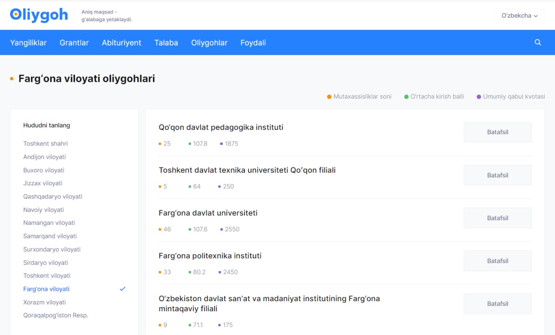The width and height of the screenshot is (555, 335).
Task: Open Farg'ona politexnika instituti title
Action: coord(210,256)
